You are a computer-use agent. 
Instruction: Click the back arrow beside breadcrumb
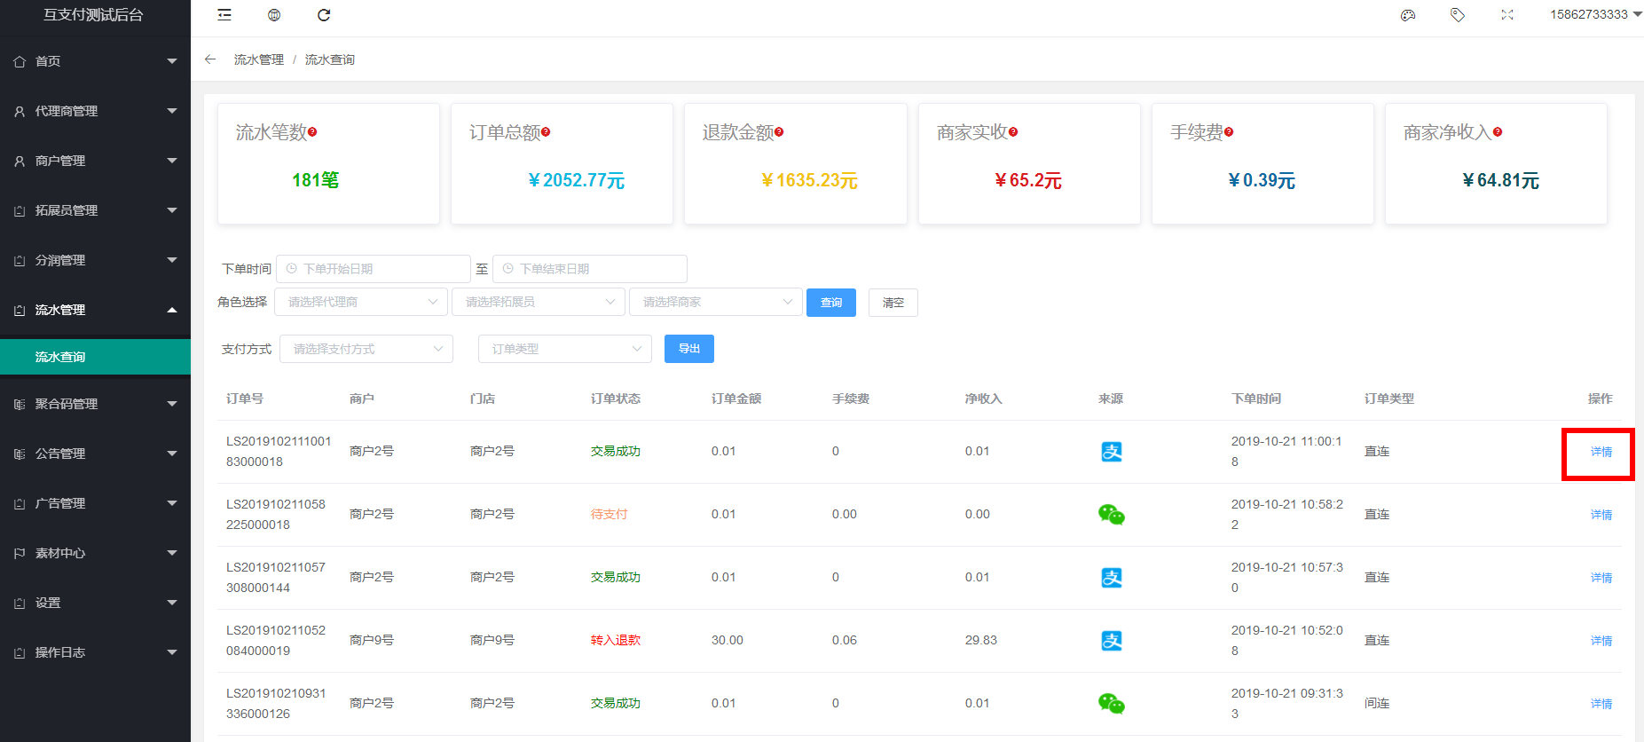click(210, 59)
